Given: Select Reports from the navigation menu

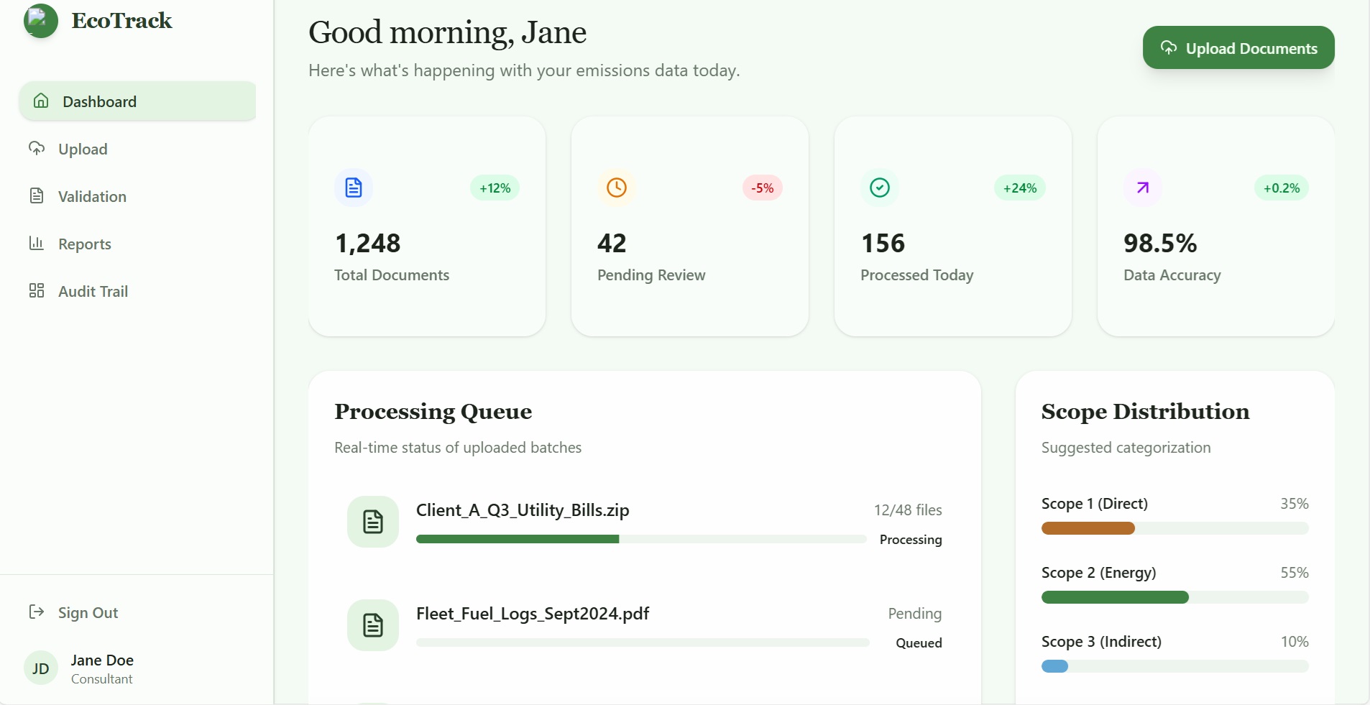Looking at the screenshot, I should pyautogui.click(x=84, y=244).
